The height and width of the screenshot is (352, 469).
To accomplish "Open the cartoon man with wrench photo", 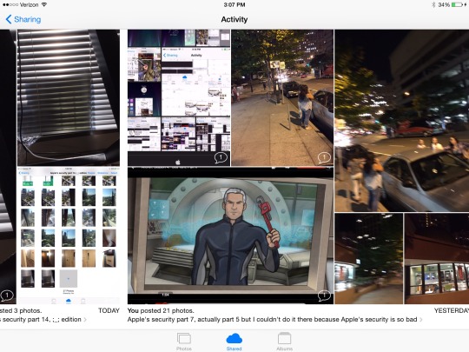I will 231,236.
